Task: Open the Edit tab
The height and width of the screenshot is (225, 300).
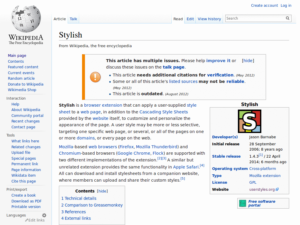Action: point(190,19)
